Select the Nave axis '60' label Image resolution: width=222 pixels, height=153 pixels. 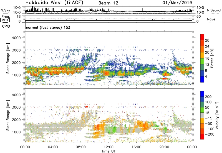click(x=199, y=17)
